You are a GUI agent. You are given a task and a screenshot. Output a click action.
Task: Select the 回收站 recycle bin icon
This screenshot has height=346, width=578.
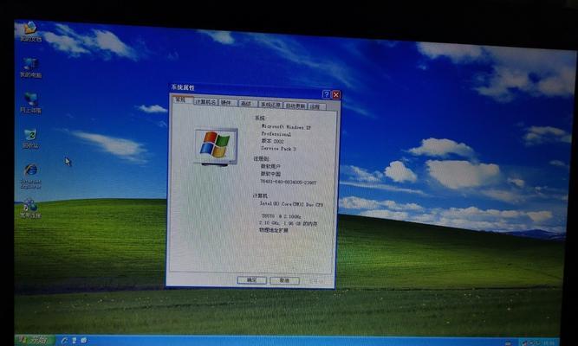click(x=30, y=138)
